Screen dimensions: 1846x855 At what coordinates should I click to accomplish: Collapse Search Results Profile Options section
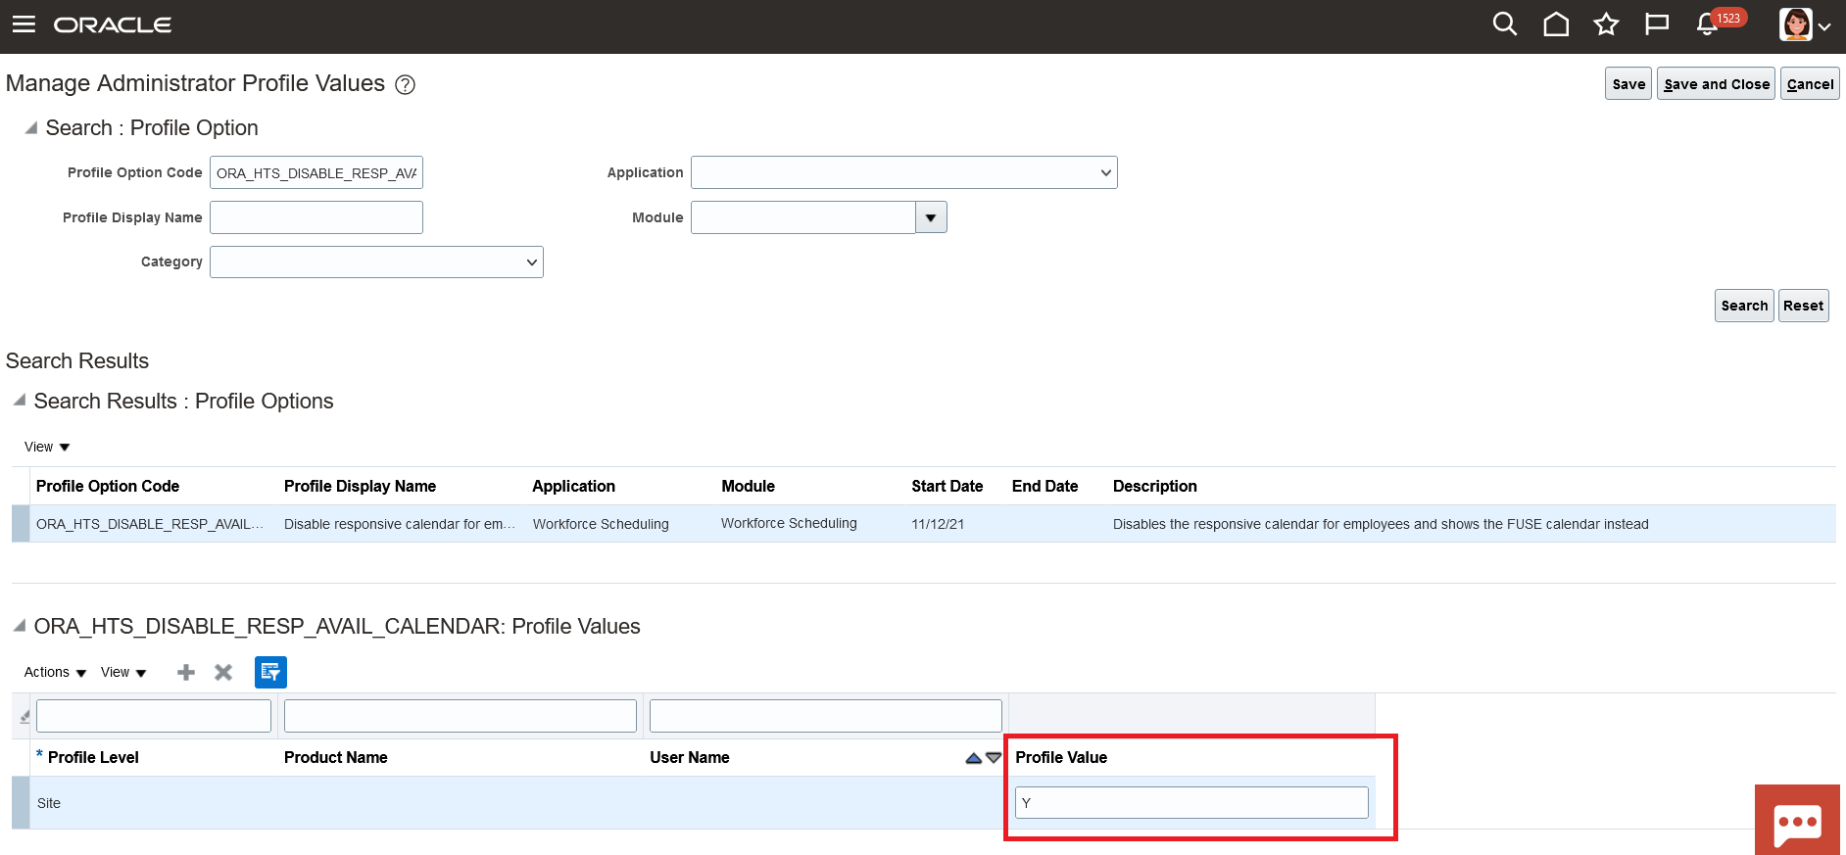(20, 401)
